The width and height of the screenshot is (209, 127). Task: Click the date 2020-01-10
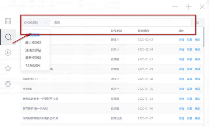(145, 108)
